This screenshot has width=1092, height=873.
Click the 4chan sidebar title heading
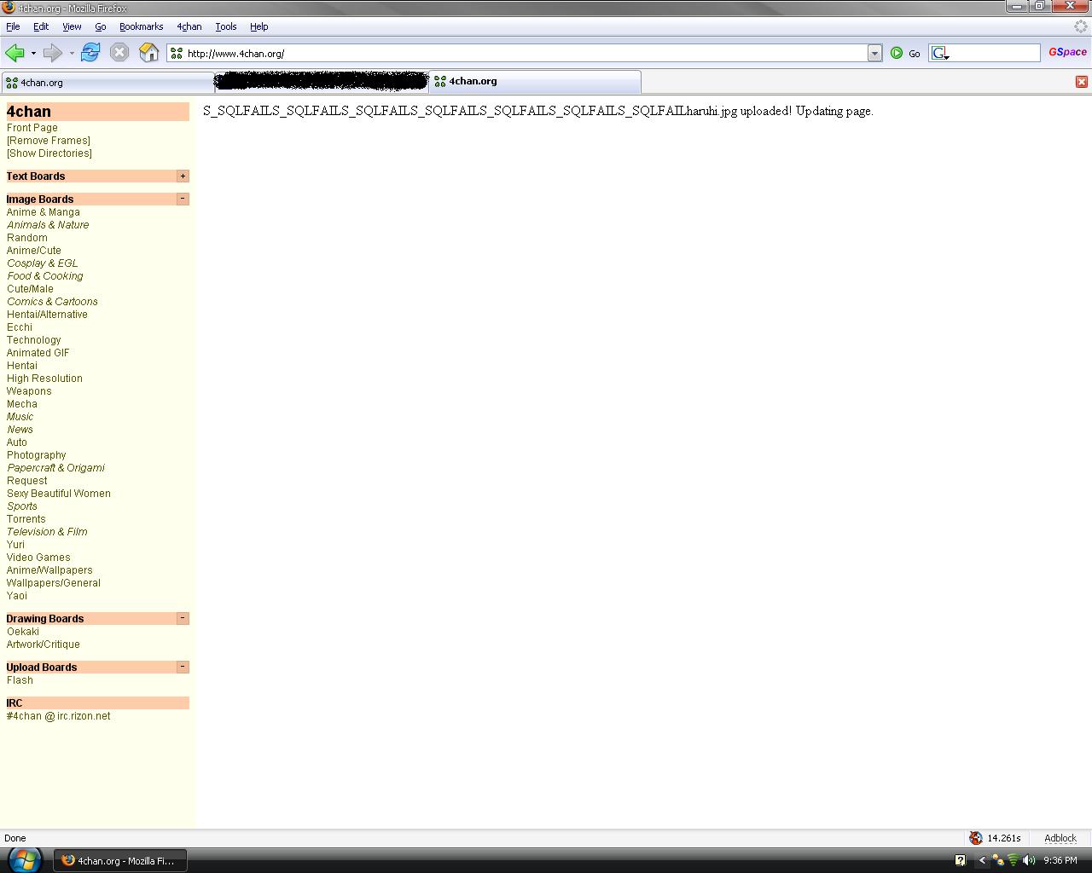(x=29, y=112)
